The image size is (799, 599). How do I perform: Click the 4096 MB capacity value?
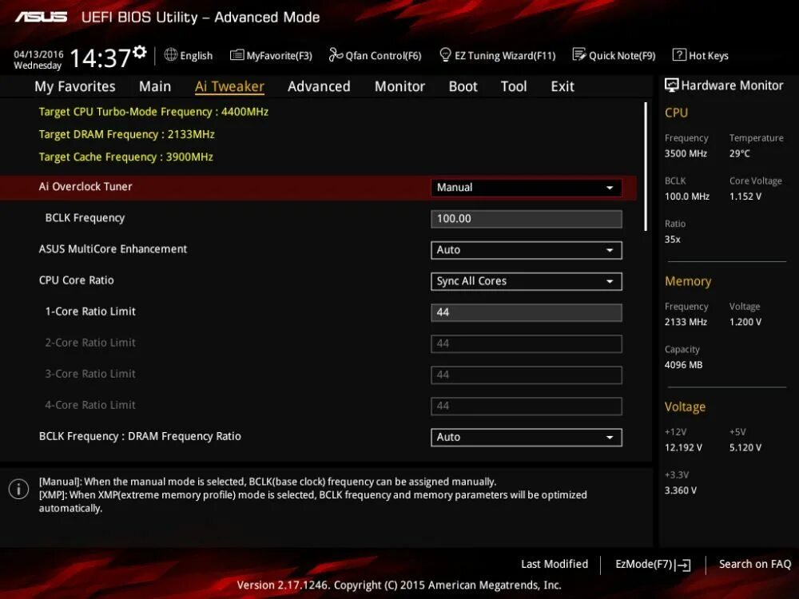point(683,365)
